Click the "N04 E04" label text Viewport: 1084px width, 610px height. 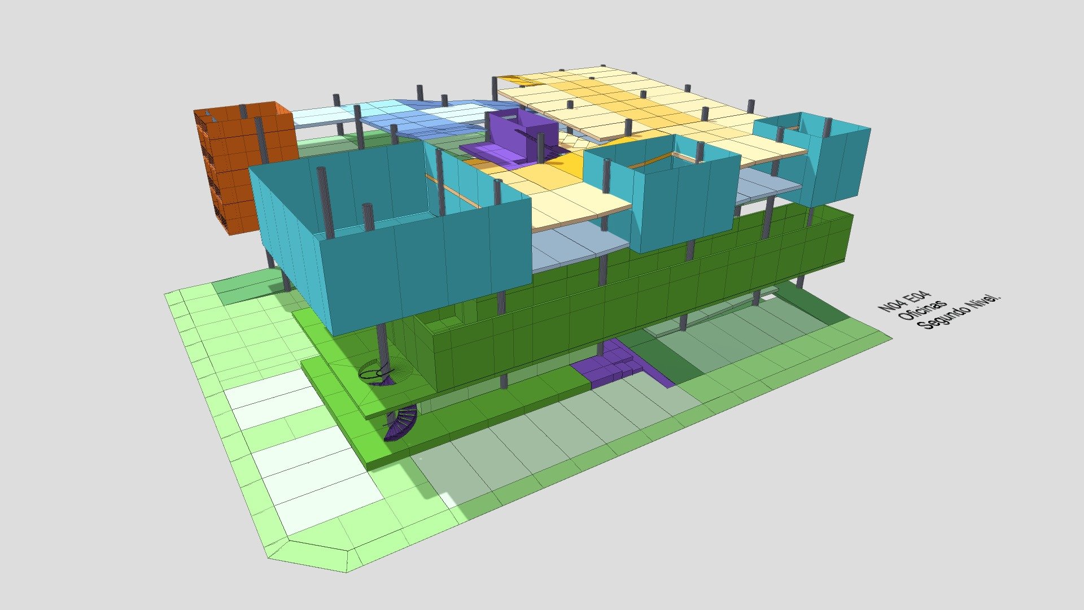pyautogui.click(x=903, y=302)
